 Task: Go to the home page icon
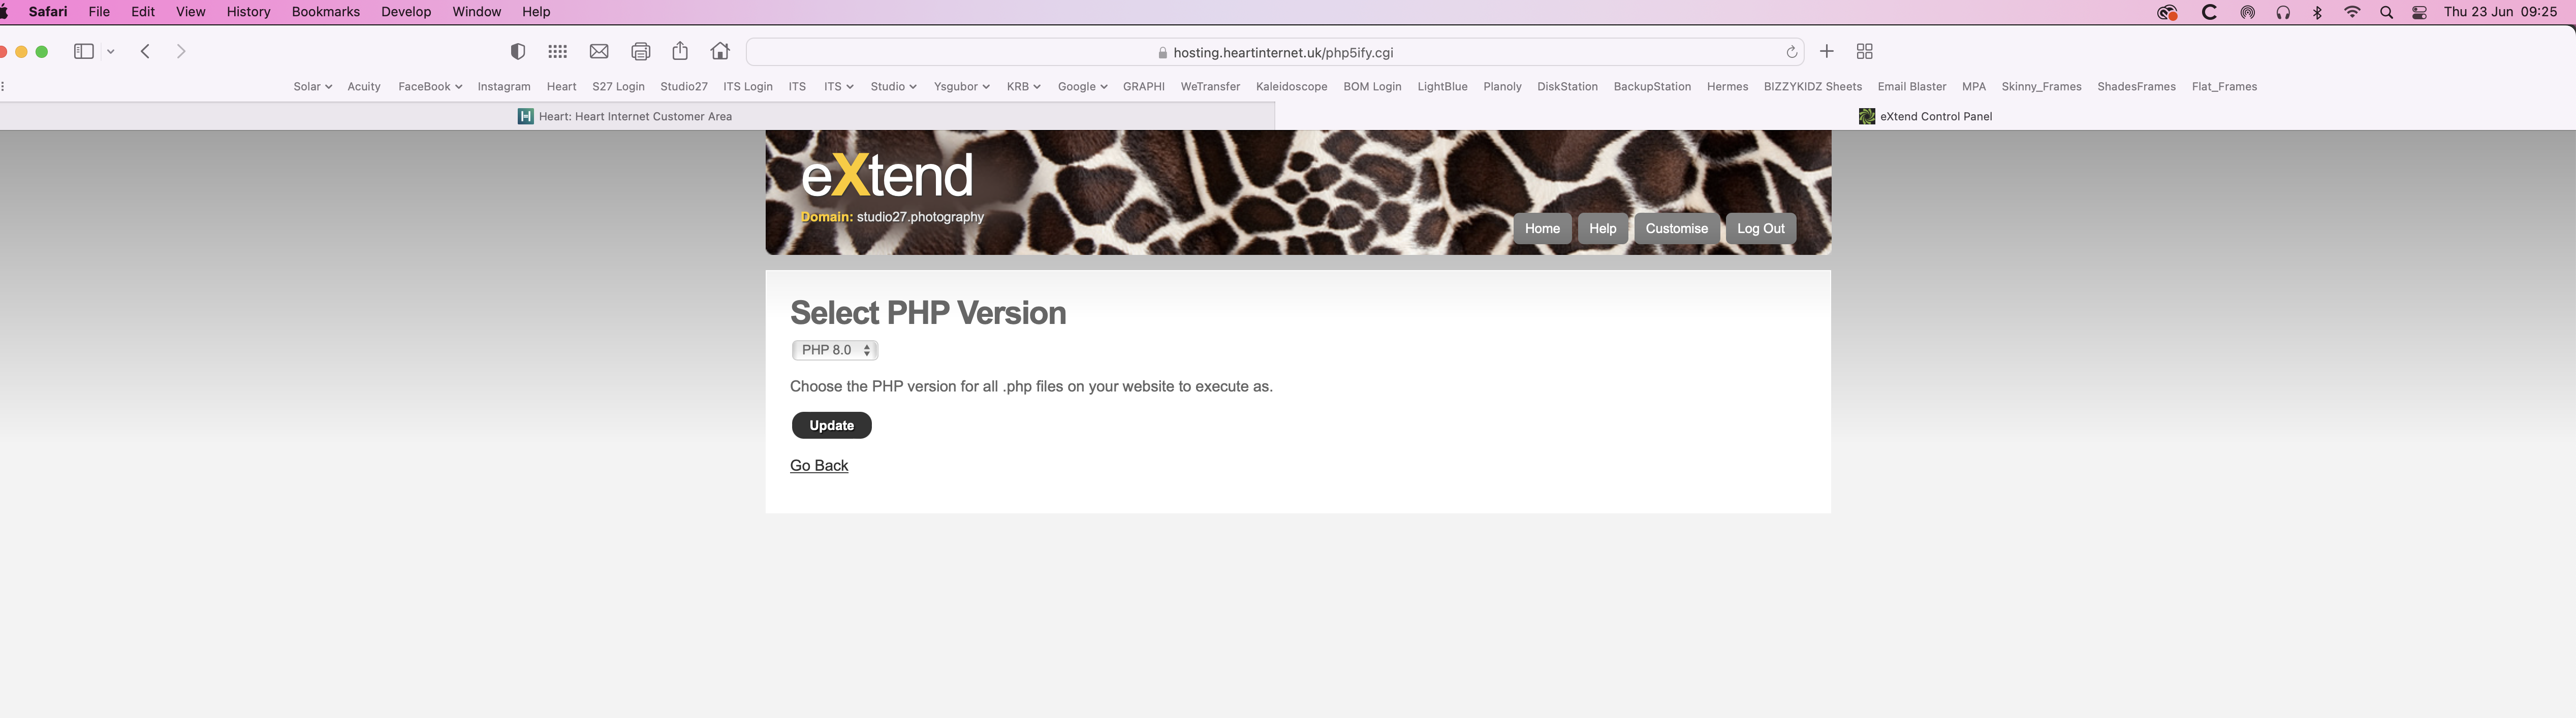pyautogui.click(x=720, y=51)
